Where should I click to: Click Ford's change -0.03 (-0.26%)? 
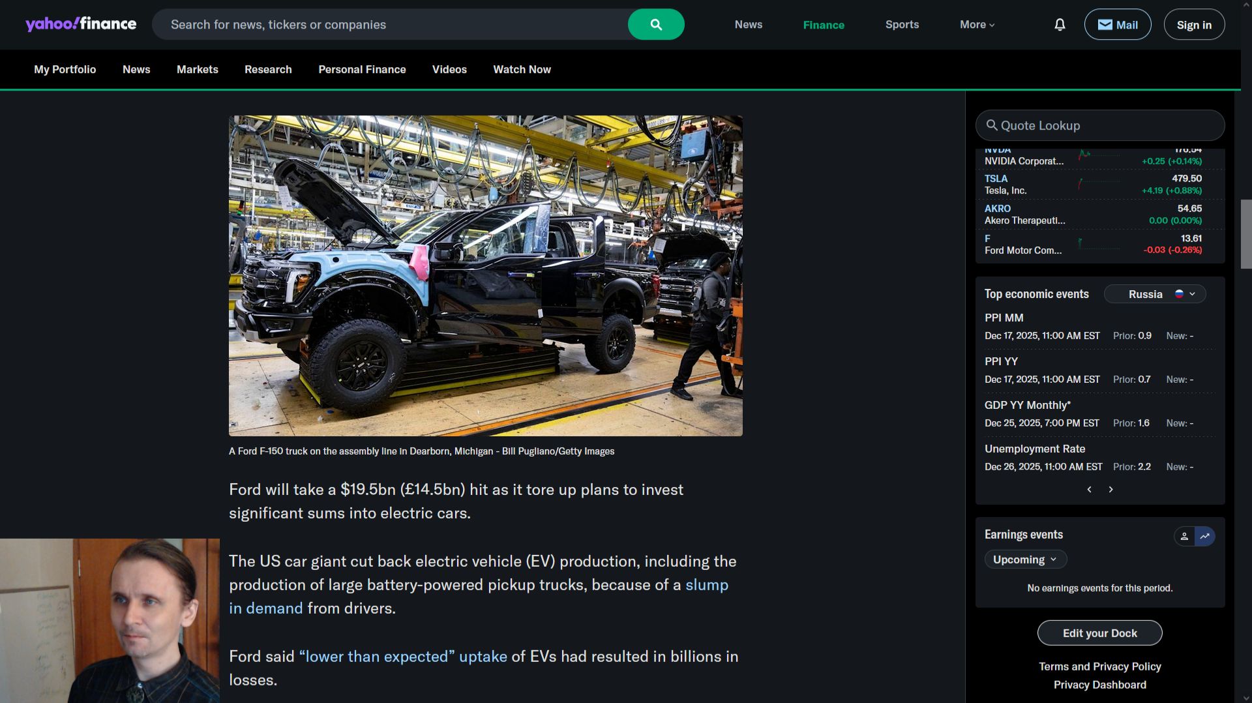(x=1172, y=250)
